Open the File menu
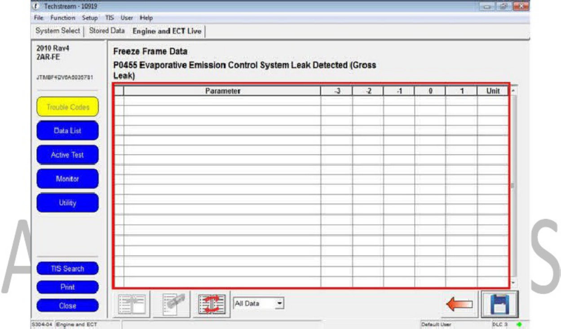Screen dimensions: 561x329 tap(38, 18)
